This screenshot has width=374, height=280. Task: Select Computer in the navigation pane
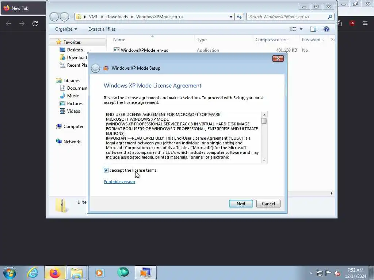point(73,127)
